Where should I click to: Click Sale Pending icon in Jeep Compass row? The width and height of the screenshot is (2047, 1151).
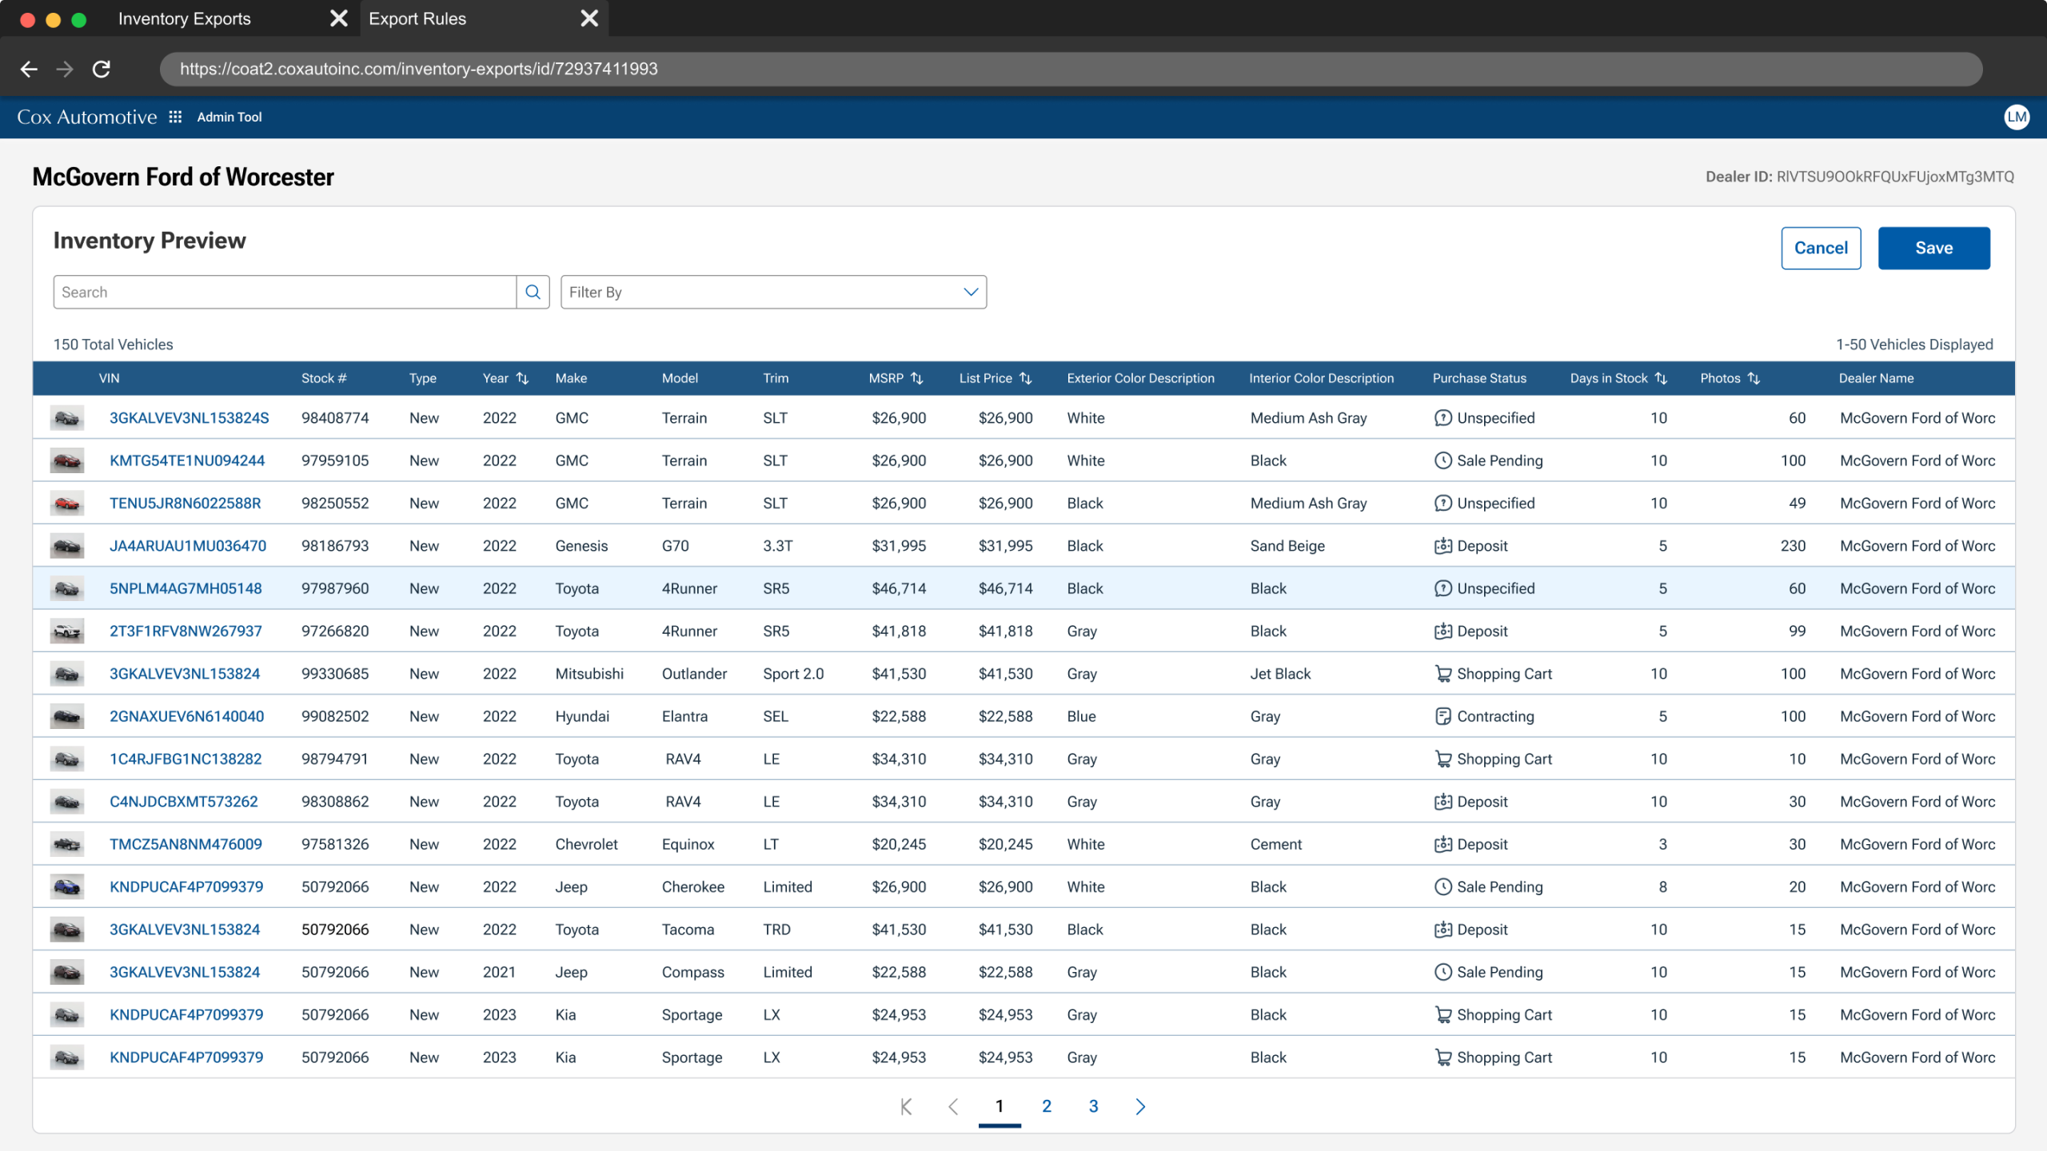click(x=1442, y=972)
